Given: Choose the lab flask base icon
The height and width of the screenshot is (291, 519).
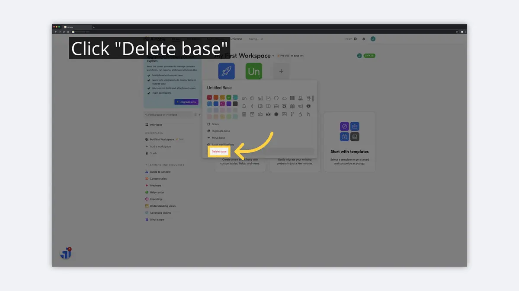Looking at the screenshot, I should click(x=301, y=98).
